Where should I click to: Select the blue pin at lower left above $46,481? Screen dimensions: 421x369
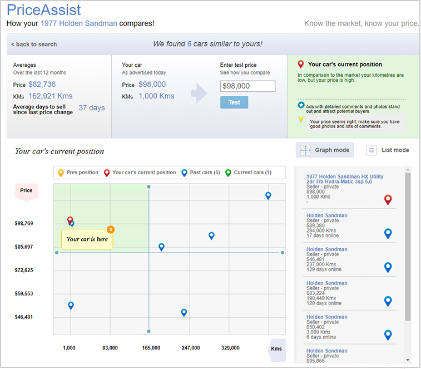pyautogui.click(x=71, y=306)
